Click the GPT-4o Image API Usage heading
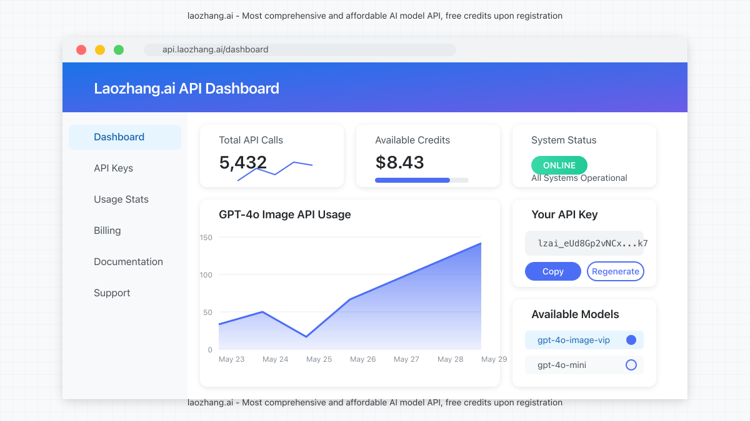The image size is (750, 421). (285, 215)
